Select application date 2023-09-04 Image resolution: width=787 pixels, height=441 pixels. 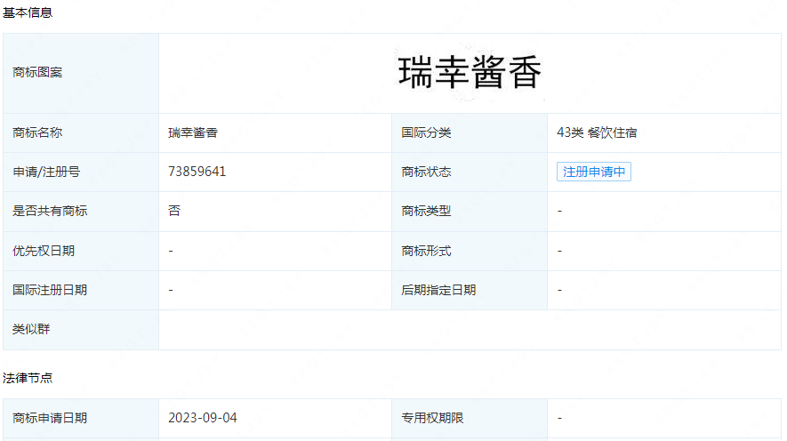[x=202, y=418]
